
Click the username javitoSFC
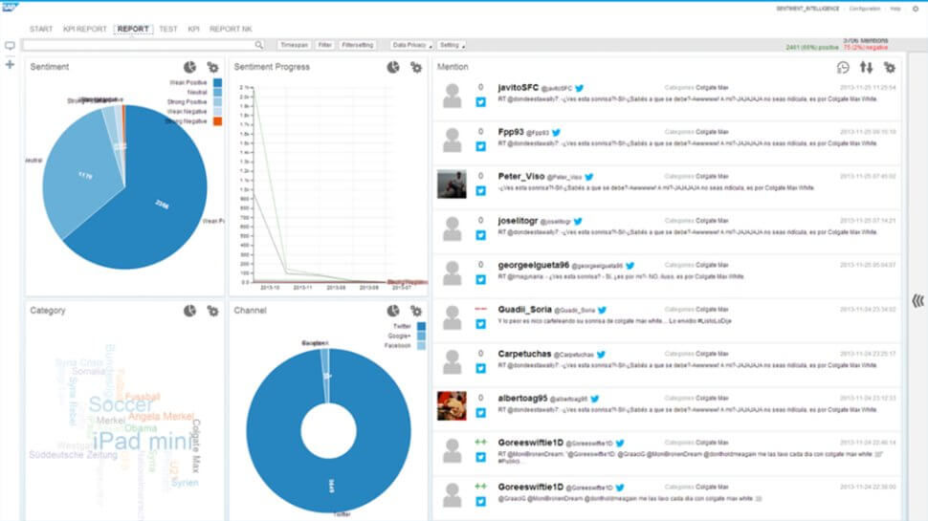[x=518, y=88]
